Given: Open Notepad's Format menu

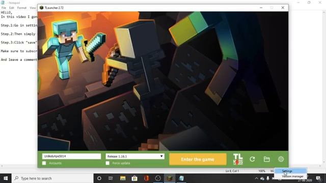Looking at the screenshot, I should pos(22,8).
